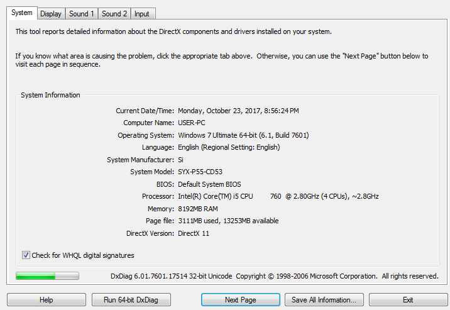The image size is (450, 310).
Task: Open the Display tab
Action: click(51, 14)
